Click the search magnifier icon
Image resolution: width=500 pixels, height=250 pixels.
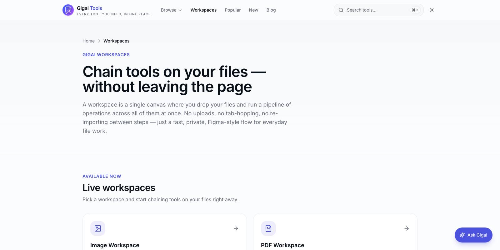point(341,10)
